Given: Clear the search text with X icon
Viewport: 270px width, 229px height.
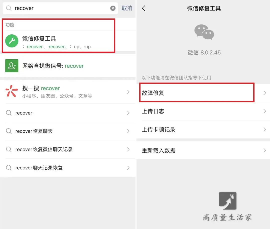Looking at the screenshot, I should pos(113,8).
